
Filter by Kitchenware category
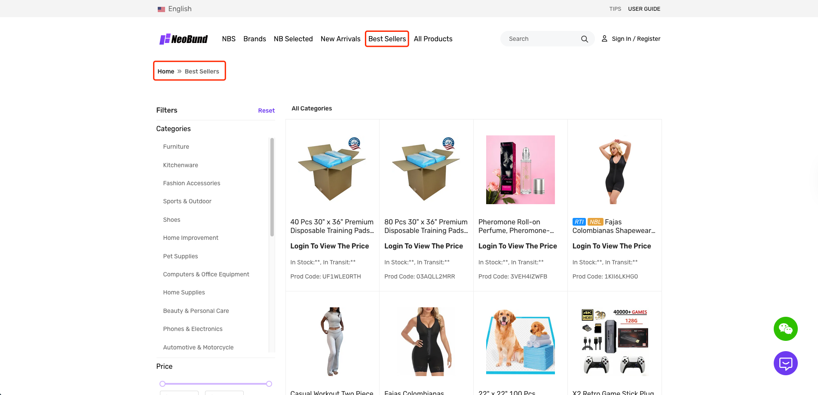tap(181, 165)
